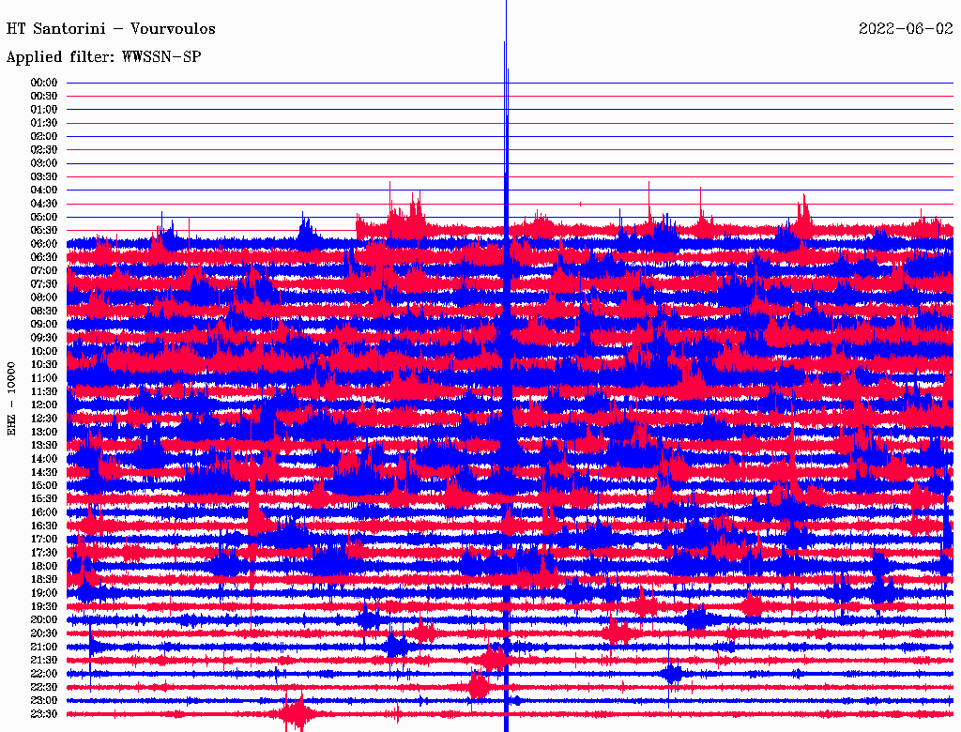Select the 08:00 time label
Image resolution: width=961 pixels, height=732 pixels.
[44, 297]
